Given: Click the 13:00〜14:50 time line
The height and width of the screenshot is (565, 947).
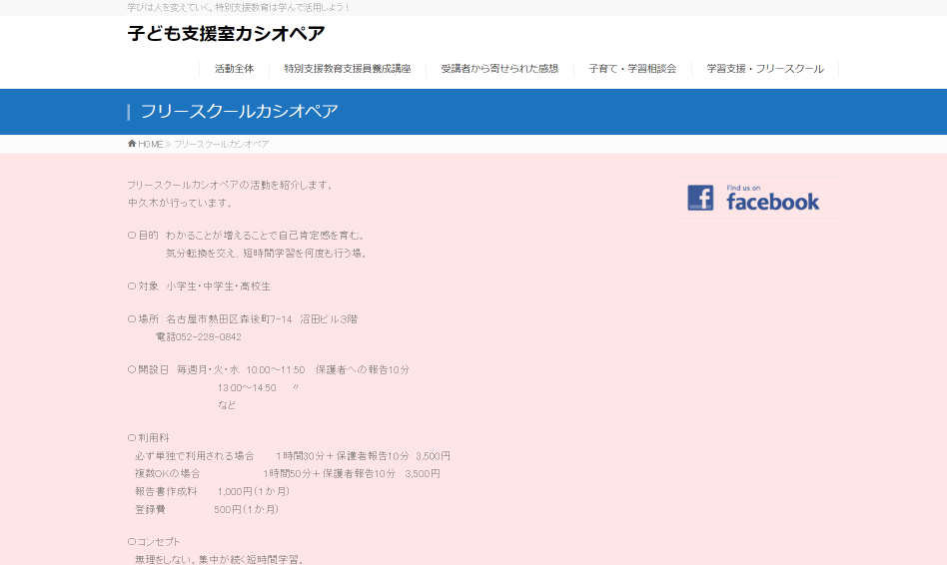Looking at the screenshot, I should click(247, 388).
